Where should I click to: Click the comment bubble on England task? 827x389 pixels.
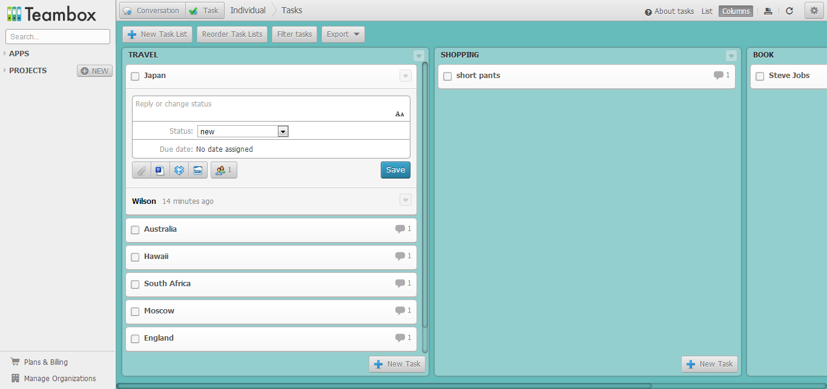coord(400,338)
